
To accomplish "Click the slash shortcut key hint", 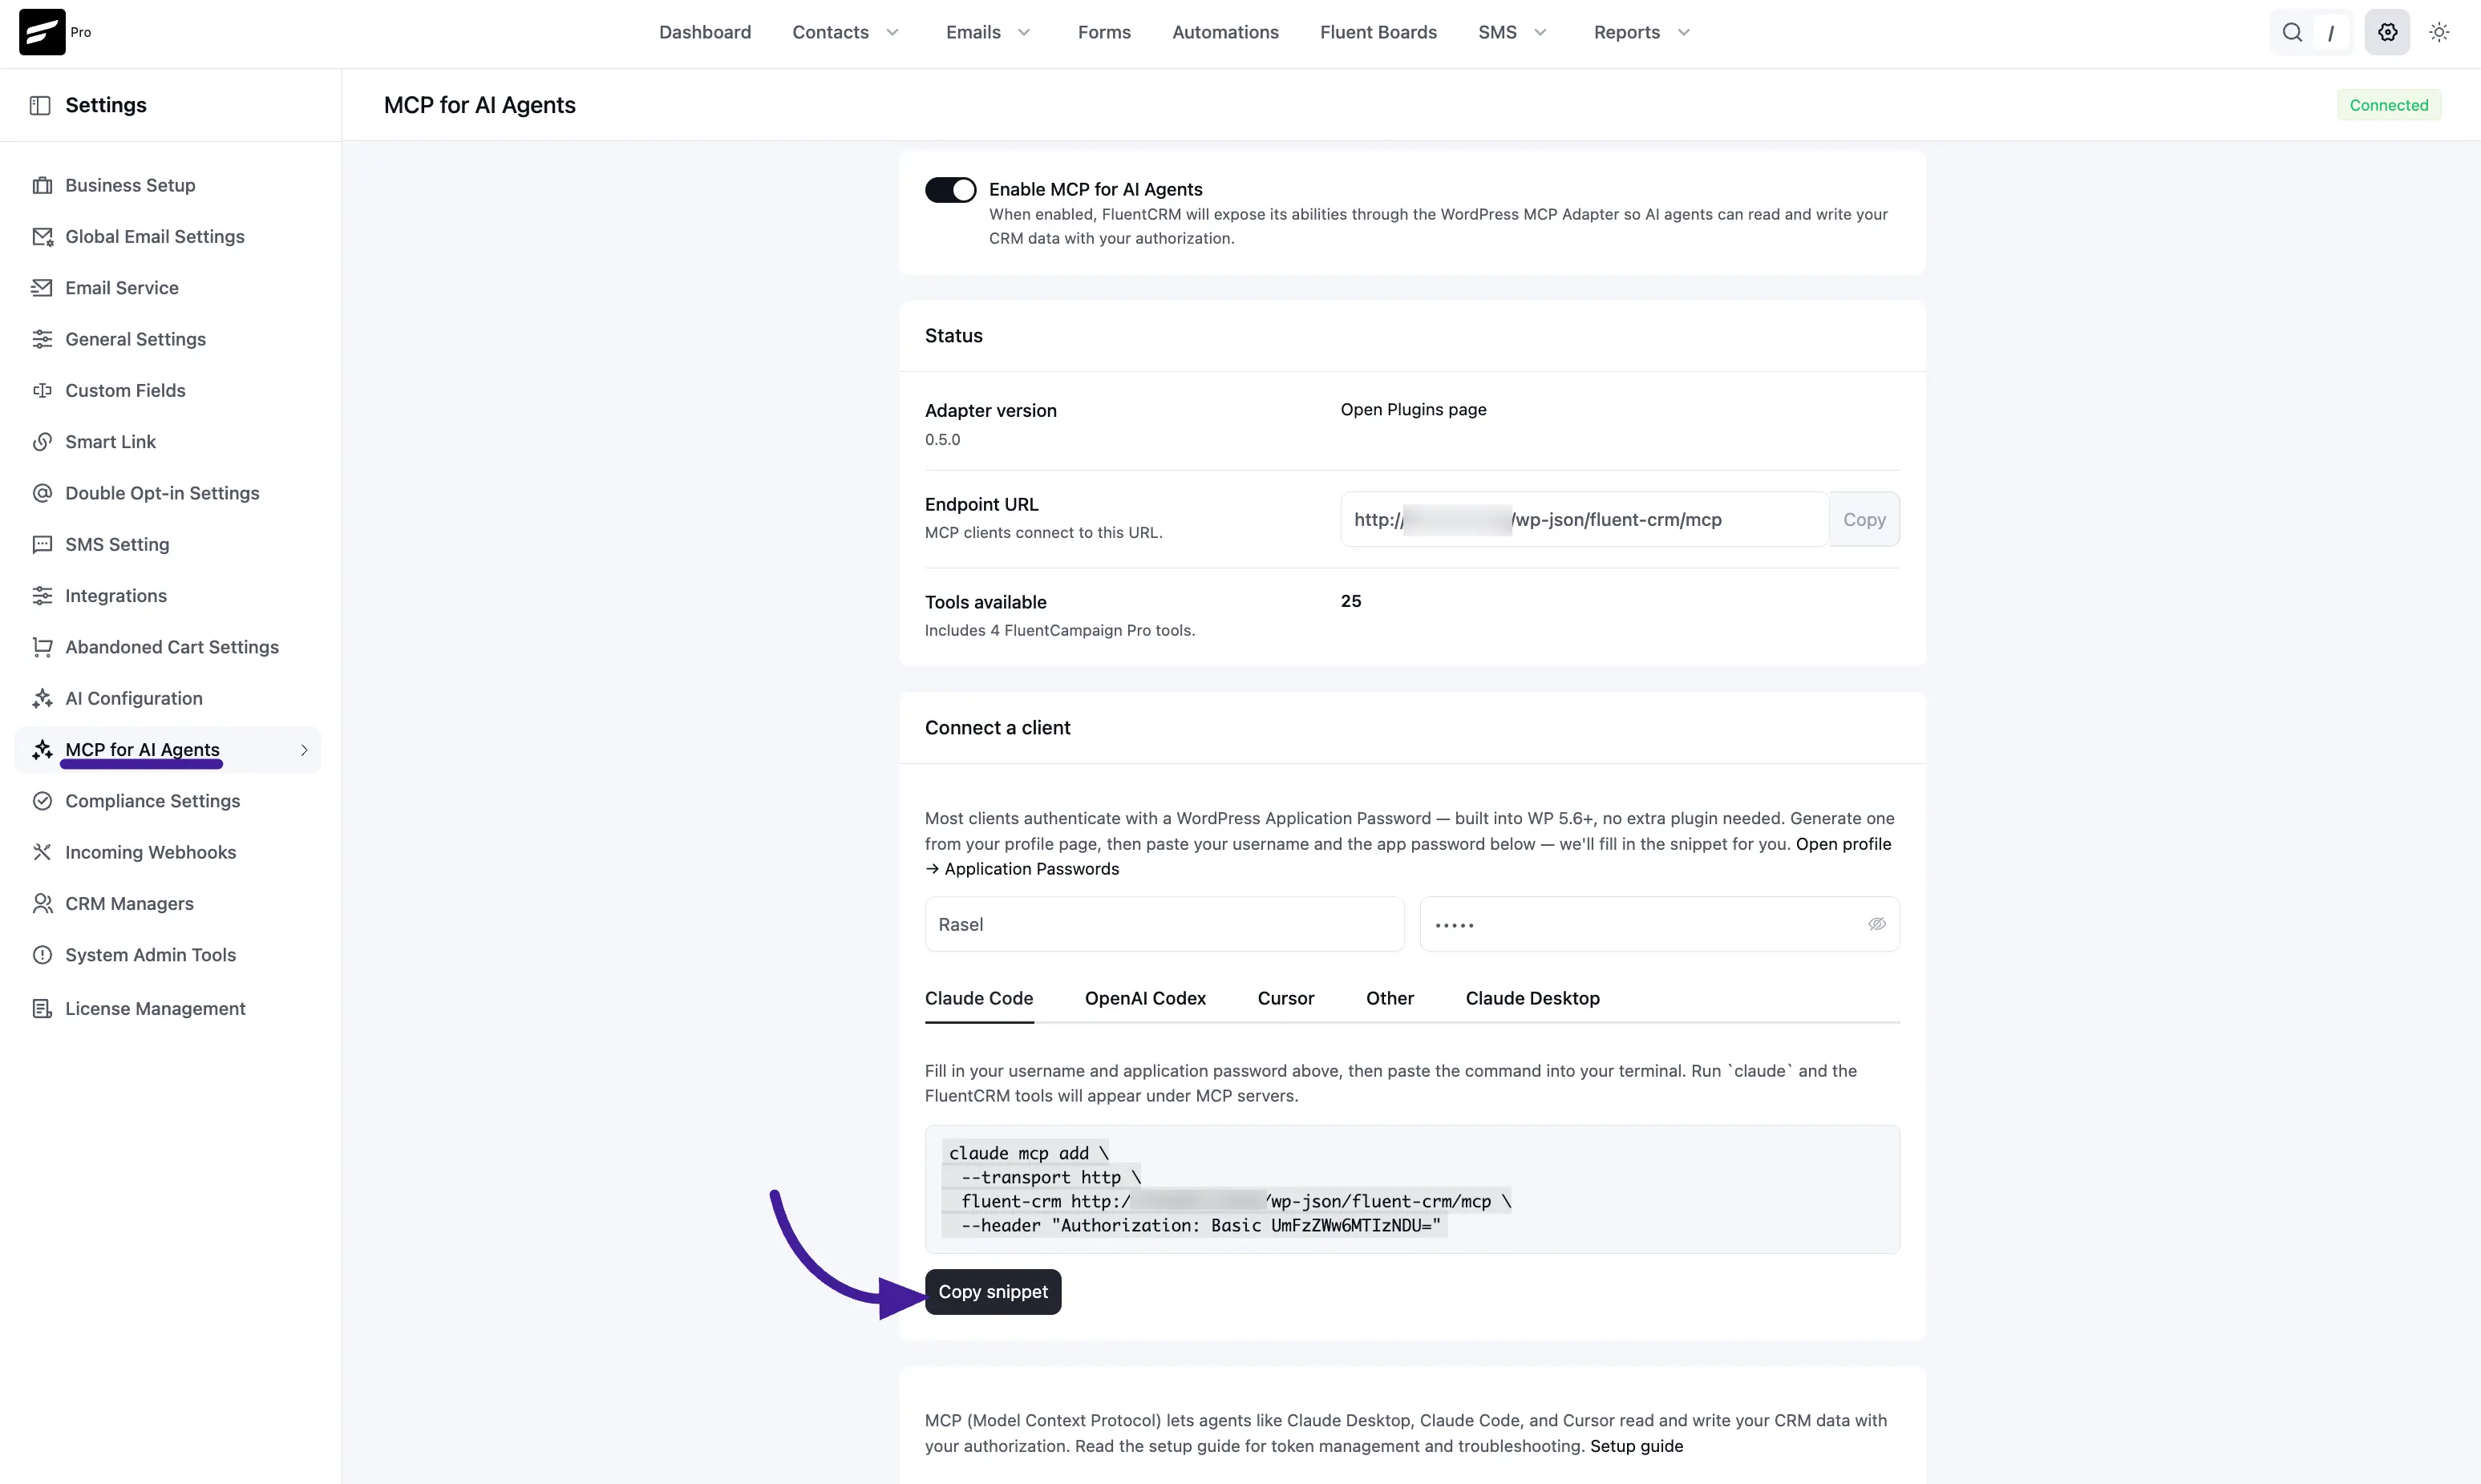I will tap(2331, 32).
